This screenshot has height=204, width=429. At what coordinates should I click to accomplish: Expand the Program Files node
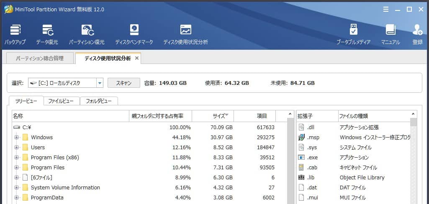(x=17, y=167)
